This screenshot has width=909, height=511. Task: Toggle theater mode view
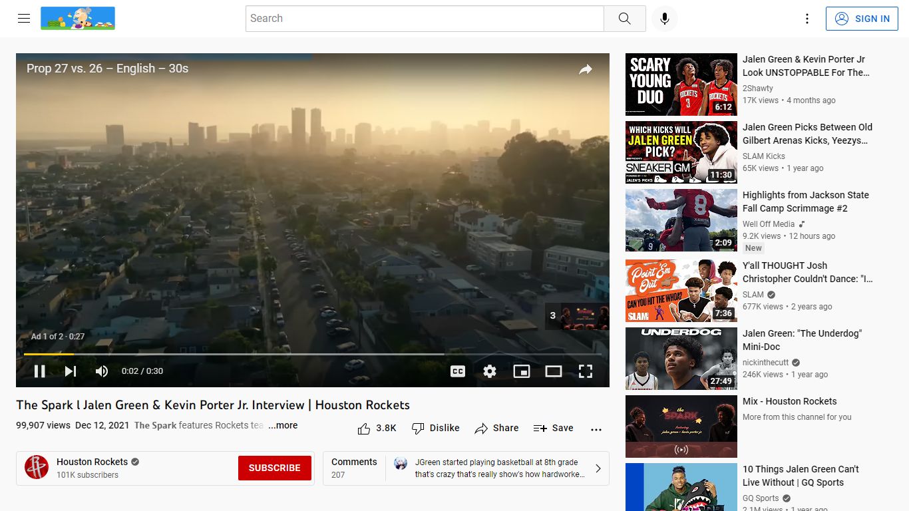click(x=554, y=371)
